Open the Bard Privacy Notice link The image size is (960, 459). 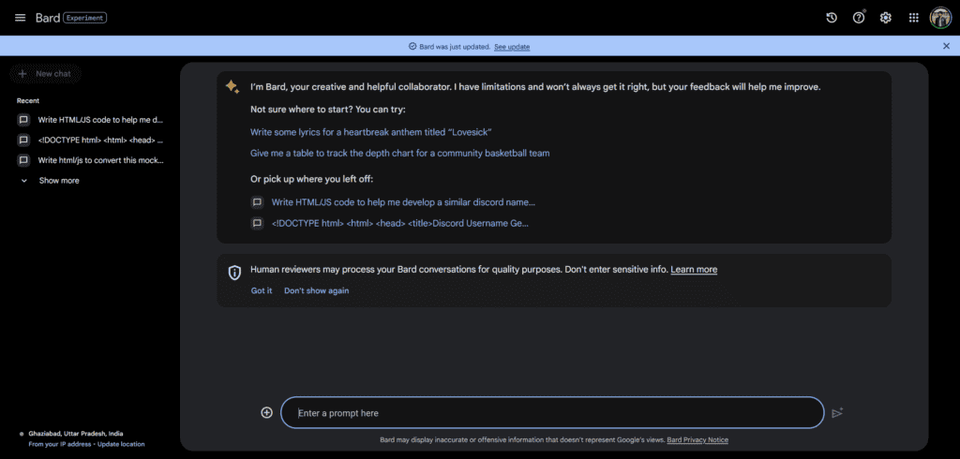697,439
